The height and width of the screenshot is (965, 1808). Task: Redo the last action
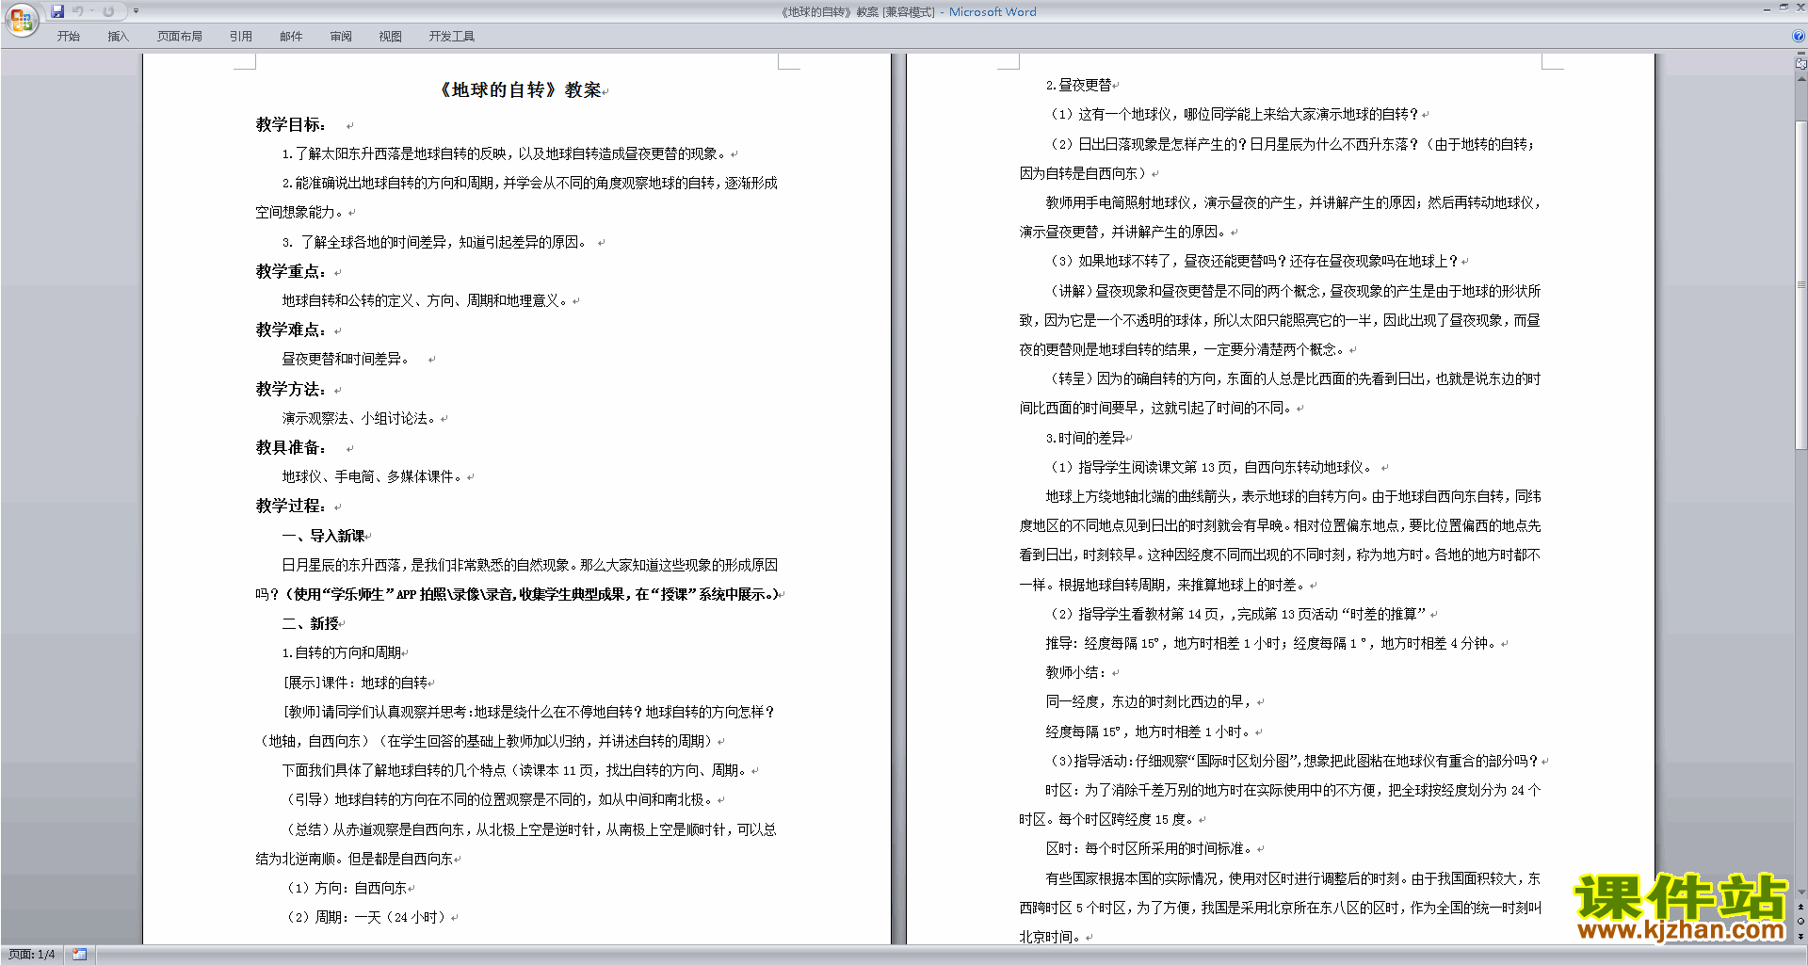108,11
